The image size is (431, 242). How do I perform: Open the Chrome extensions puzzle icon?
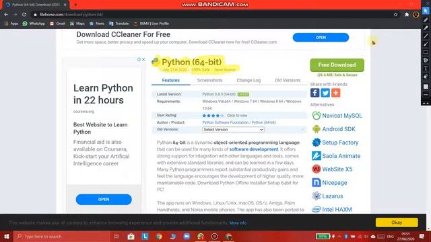point(407,15)
